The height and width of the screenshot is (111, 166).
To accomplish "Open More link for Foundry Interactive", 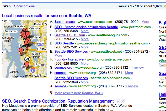I will pyautogui.click(x=85, y=63).
